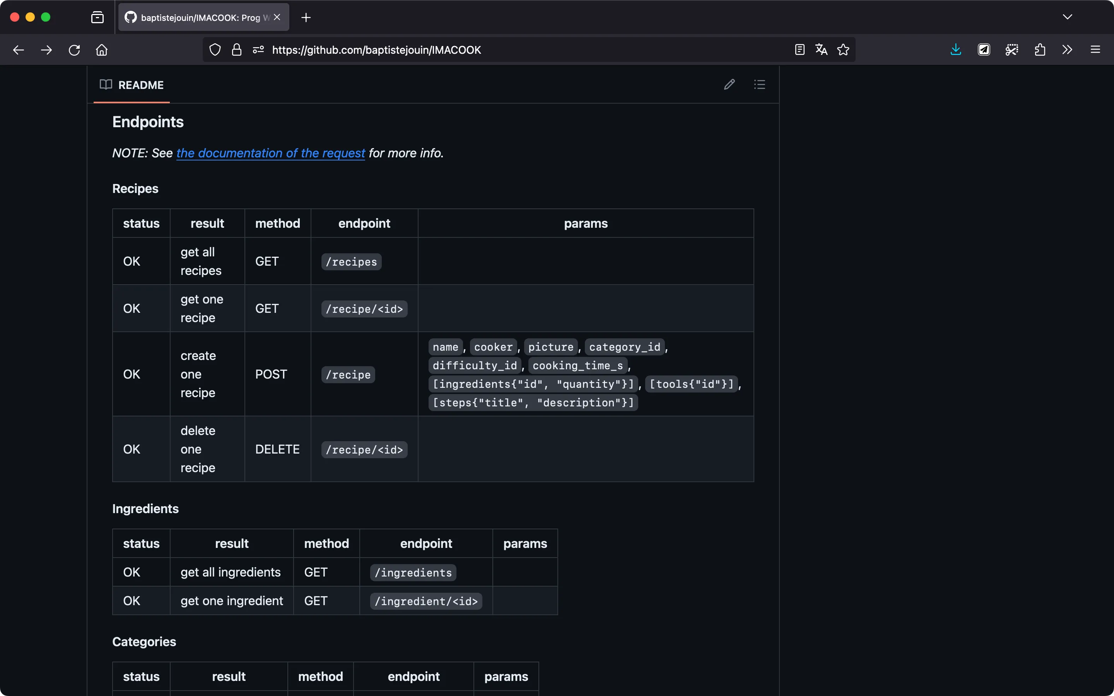
Task: Reload the current GitHub page
Action: pos(74,50)
